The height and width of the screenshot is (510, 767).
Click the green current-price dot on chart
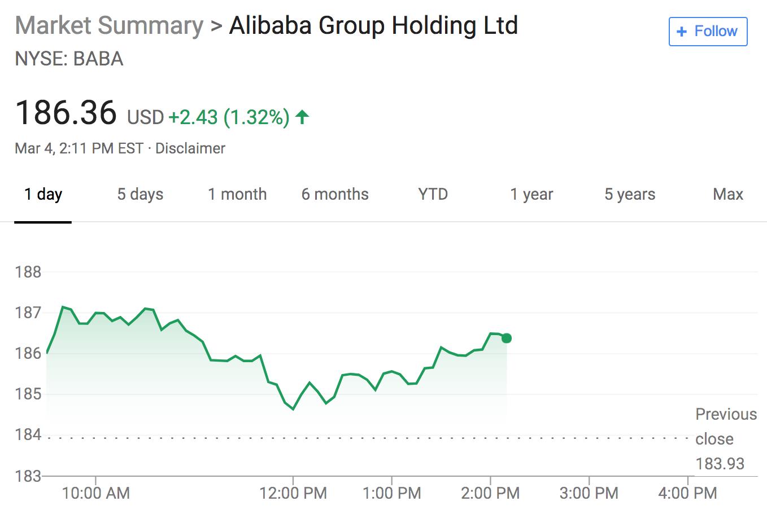click(x=507, y=338)
